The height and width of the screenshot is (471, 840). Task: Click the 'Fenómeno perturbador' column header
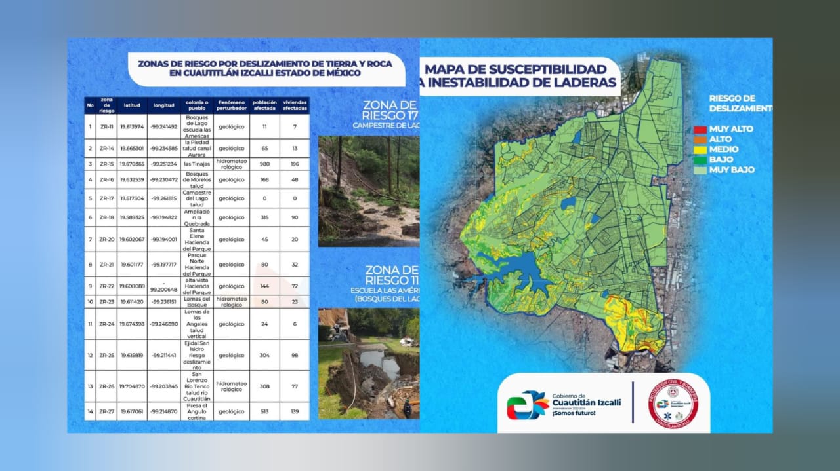click(231, 105)
